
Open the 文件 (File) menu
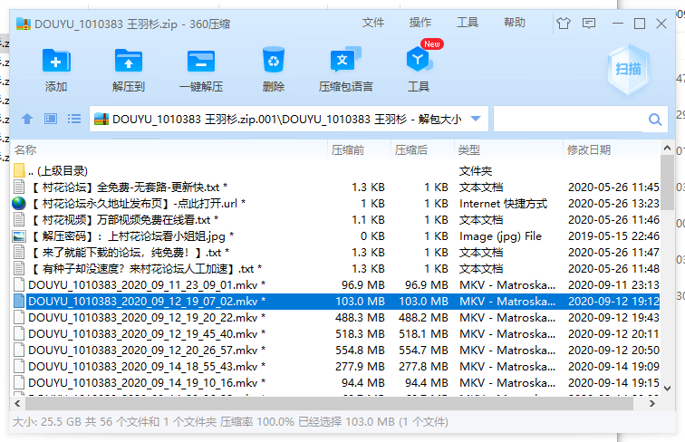pyautogui.click(x=373, y=23)
